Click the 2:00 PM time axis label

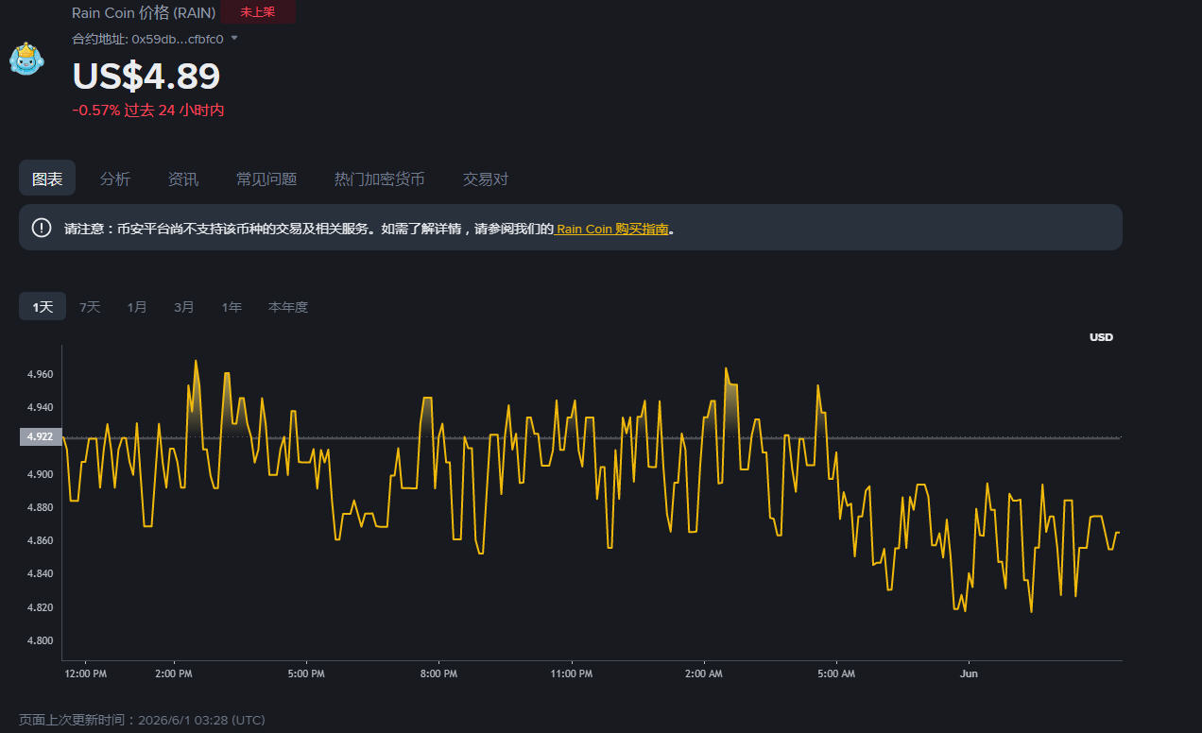tap(173, 673)
